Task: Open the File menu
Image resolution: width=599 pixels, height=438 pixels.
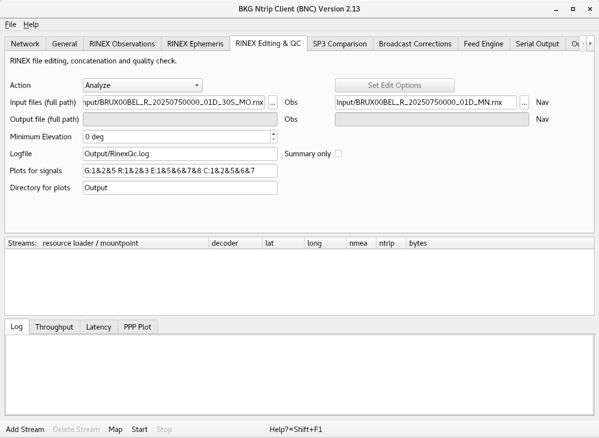Action: [10, 24]
